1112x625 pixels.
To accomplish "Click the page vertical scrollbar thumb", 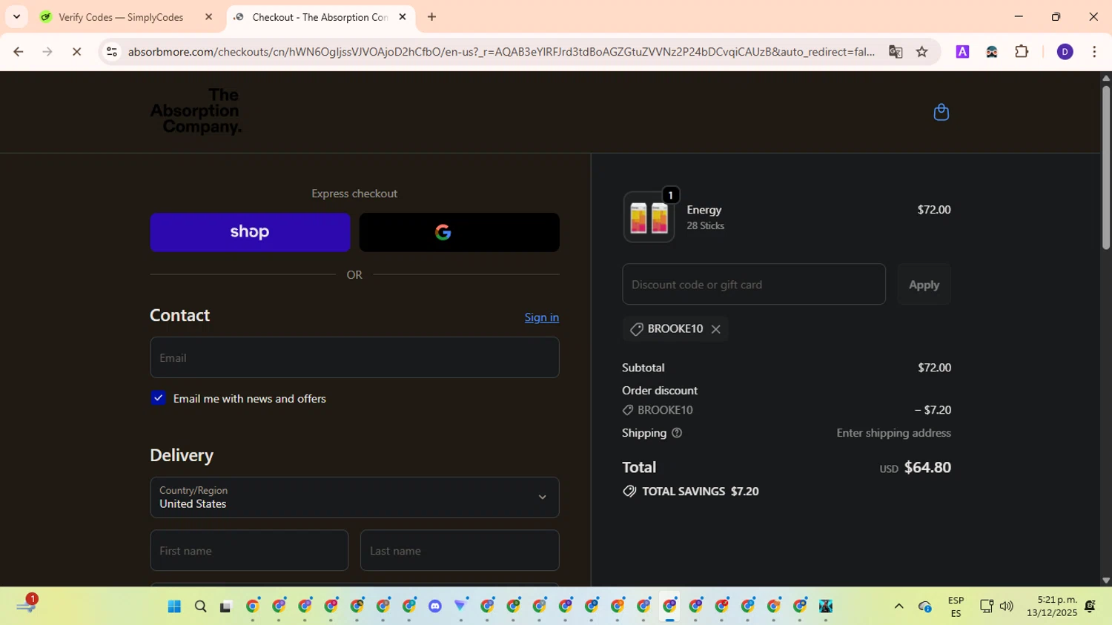I will [1106, 168].
